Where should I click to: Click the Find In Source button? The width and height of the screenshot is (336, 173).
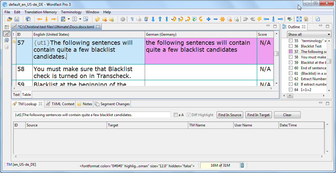pos(230,115)
